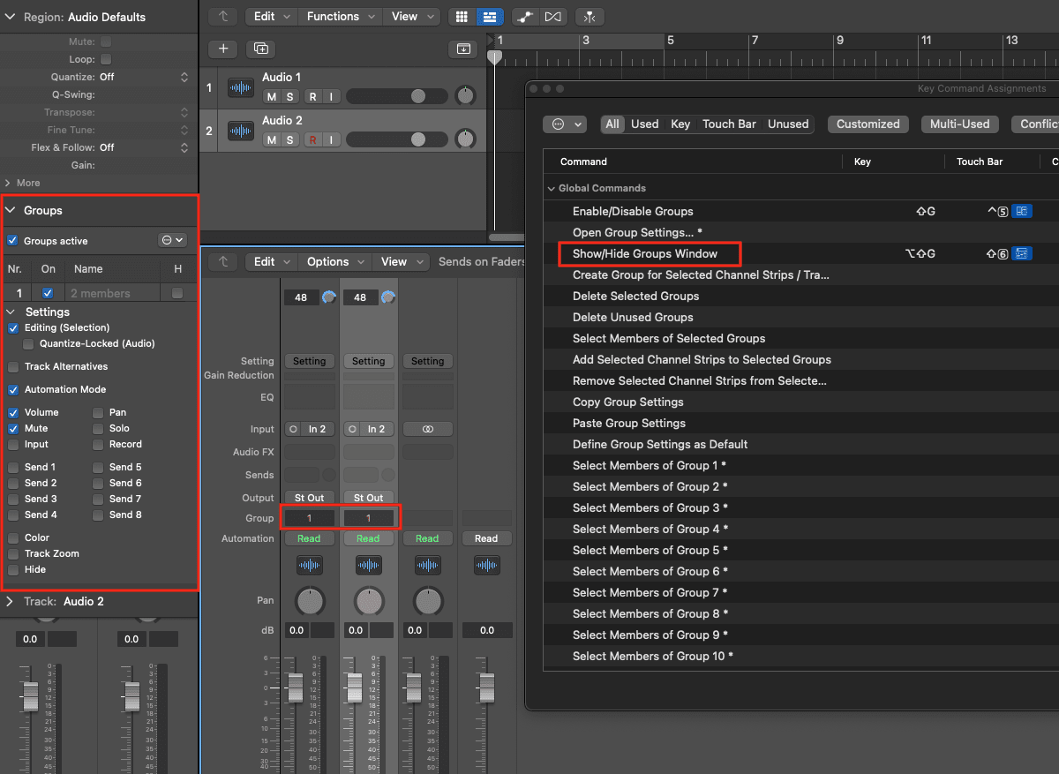Image resolution: width=1059 pixels, height=774 pixels.
Task: Click the group name field showing 2 members
Action: [110, 293]
